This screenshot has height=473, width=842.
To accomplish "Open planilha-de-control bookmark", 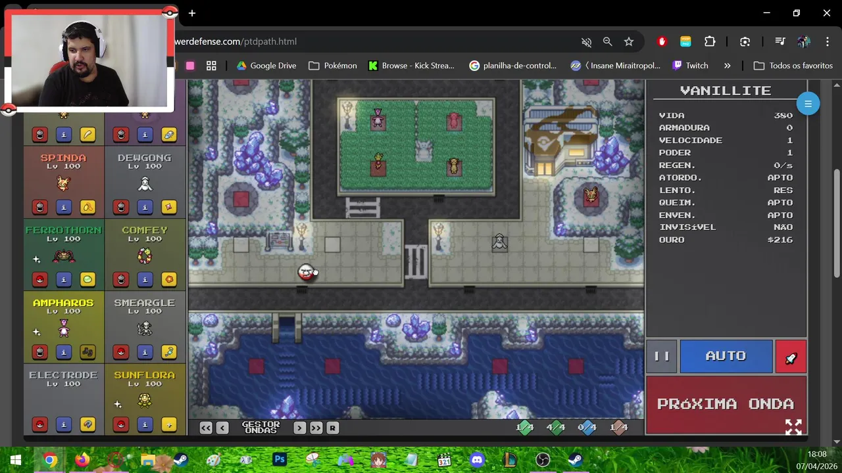I will [513, 66].
